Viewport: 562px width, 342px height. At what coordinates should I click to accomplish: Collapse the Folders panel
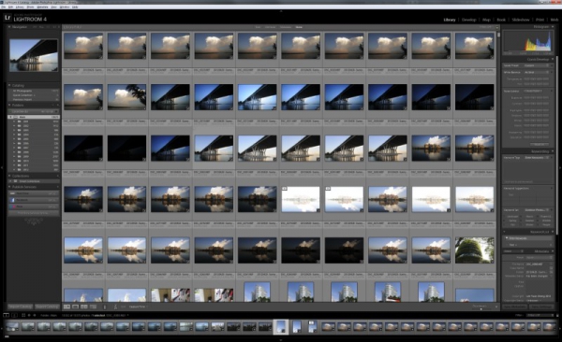click(x=9, y=106)
